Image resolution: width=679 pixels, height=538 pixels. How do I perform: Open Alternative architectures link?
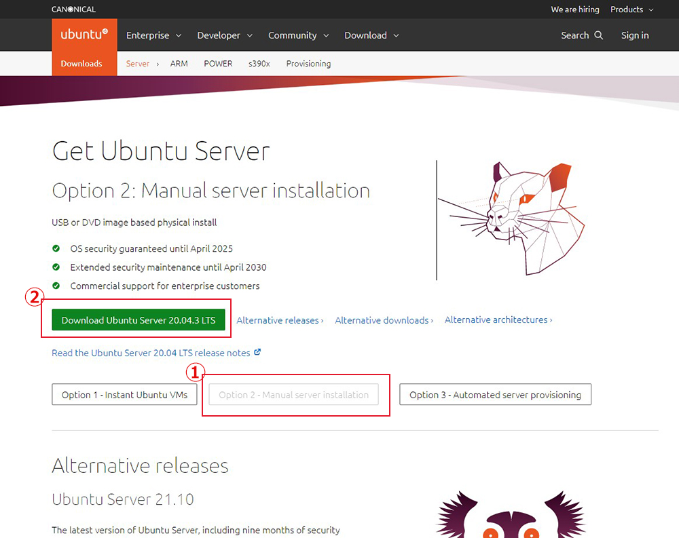coord(498,320)
